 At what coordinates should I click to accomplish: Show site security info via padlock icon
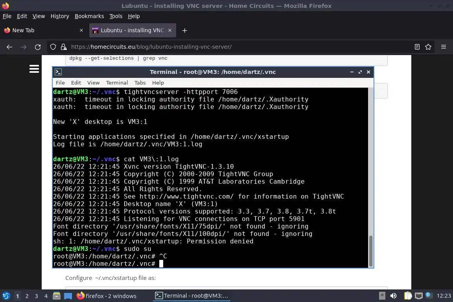point(64,47)
